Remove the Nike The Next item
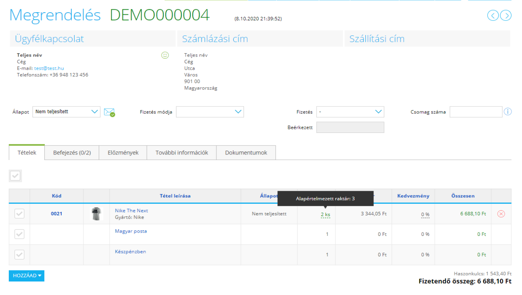Viewport: 522px width, 295px height. (501, 214)
